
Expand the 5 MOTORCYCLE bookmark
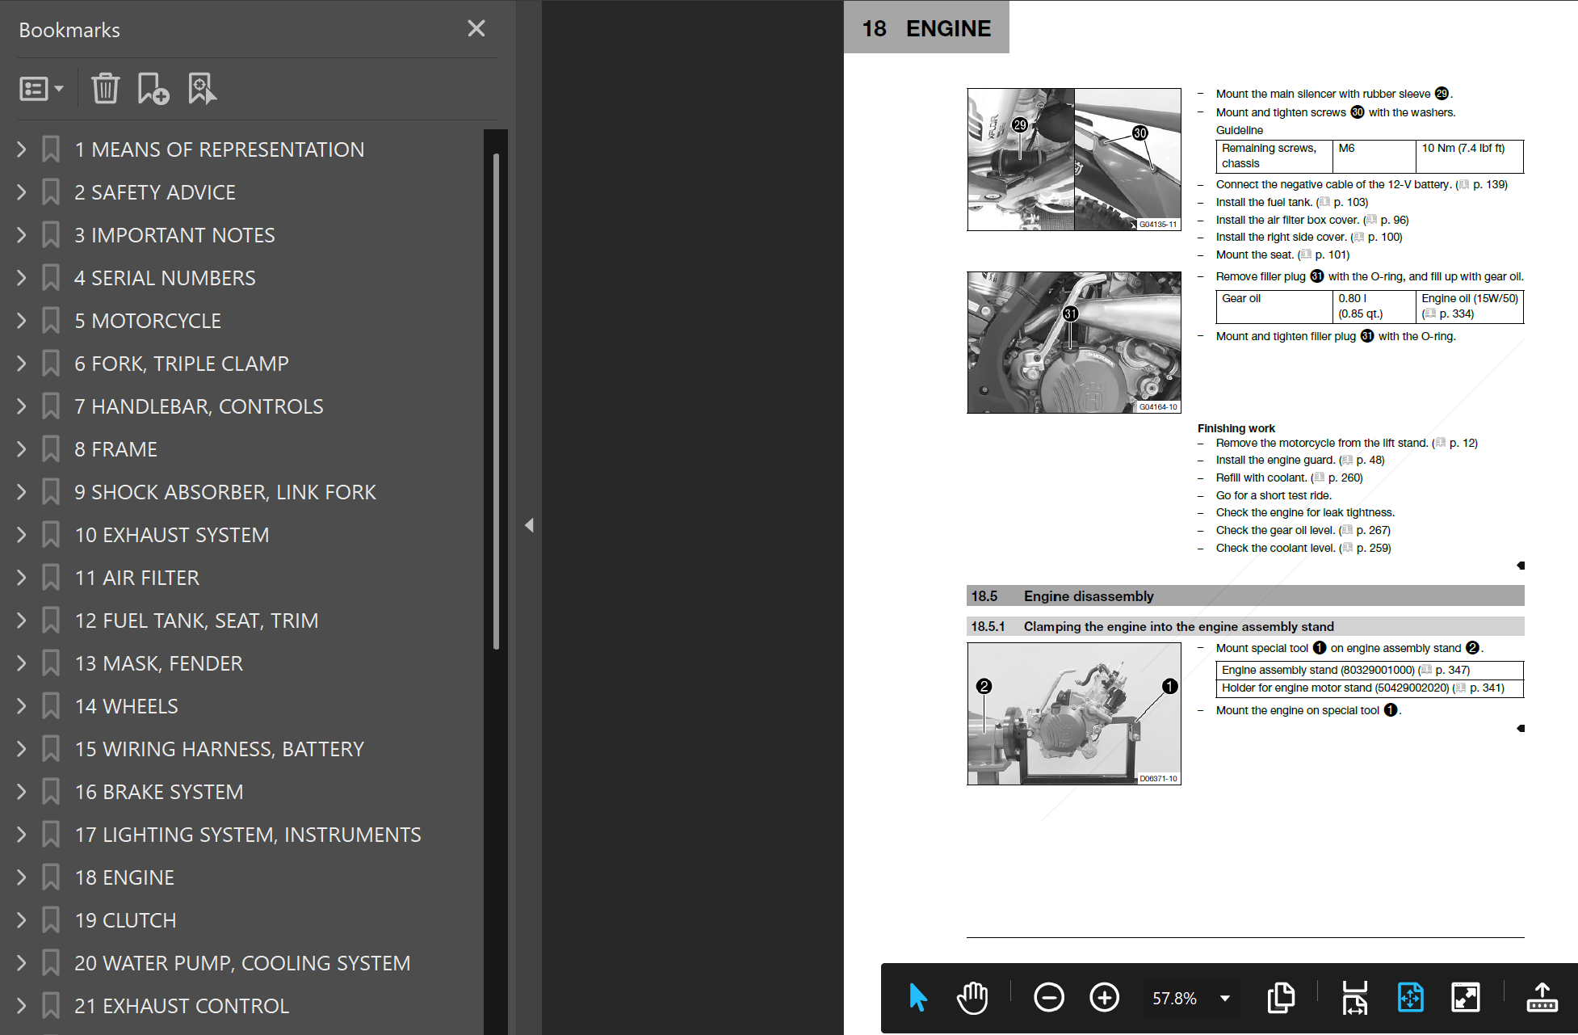tap(22, 321)
